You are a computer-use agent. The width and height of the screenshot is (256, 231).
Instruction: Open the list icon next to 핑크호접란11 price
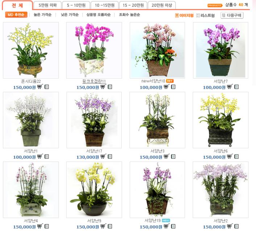click(x=110, y=87)
